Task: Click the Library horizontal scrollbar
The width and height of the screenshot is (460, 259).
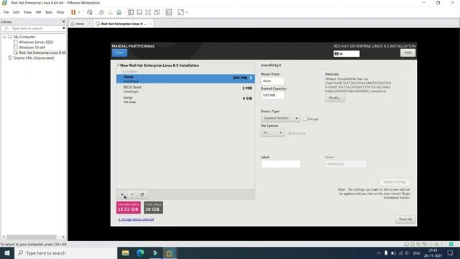Action: (32, 237)
